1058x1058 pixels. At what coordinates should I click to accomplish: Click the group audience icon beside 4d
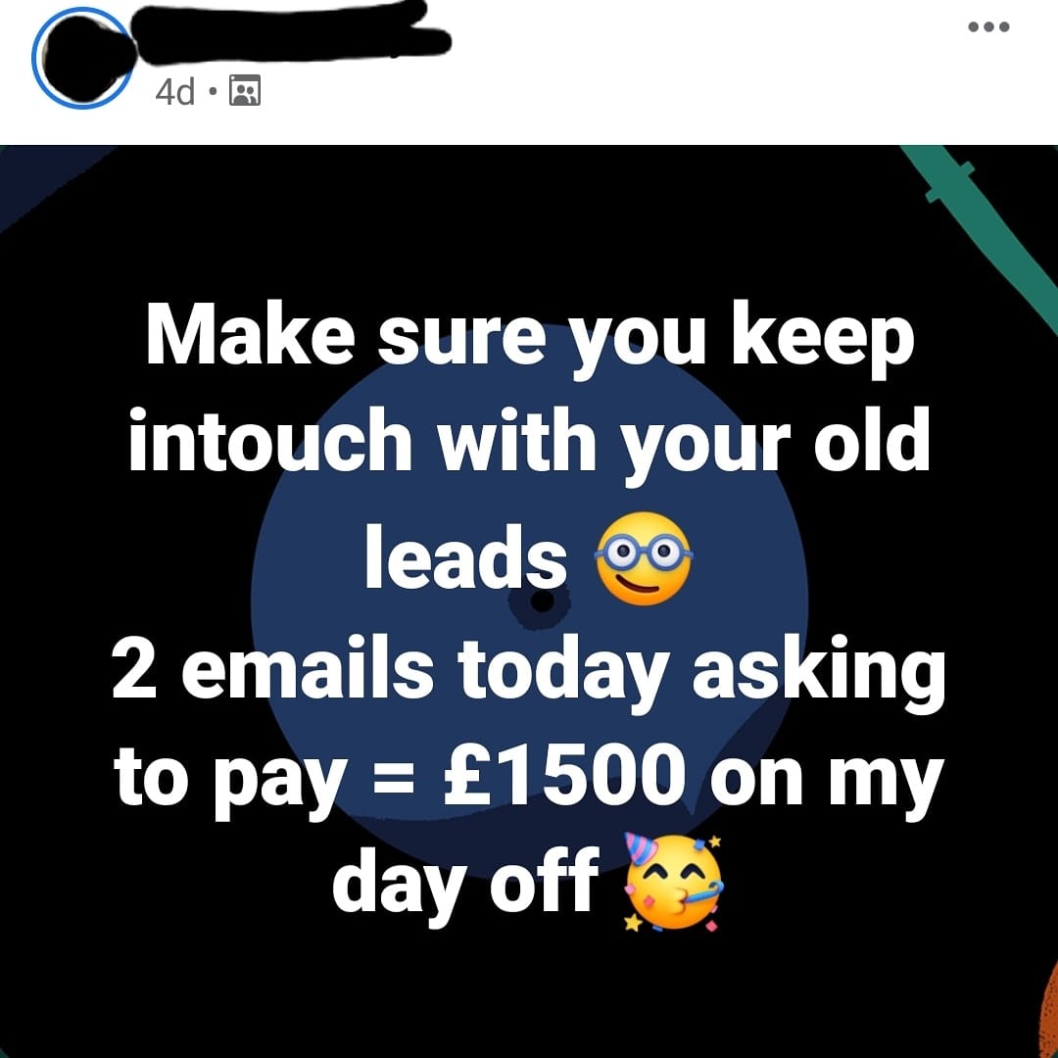point(245,91)
